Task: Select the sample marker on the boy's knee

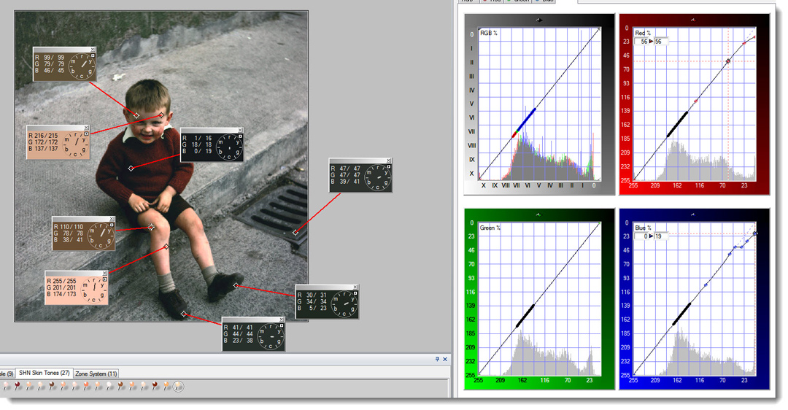Action: 151,227
